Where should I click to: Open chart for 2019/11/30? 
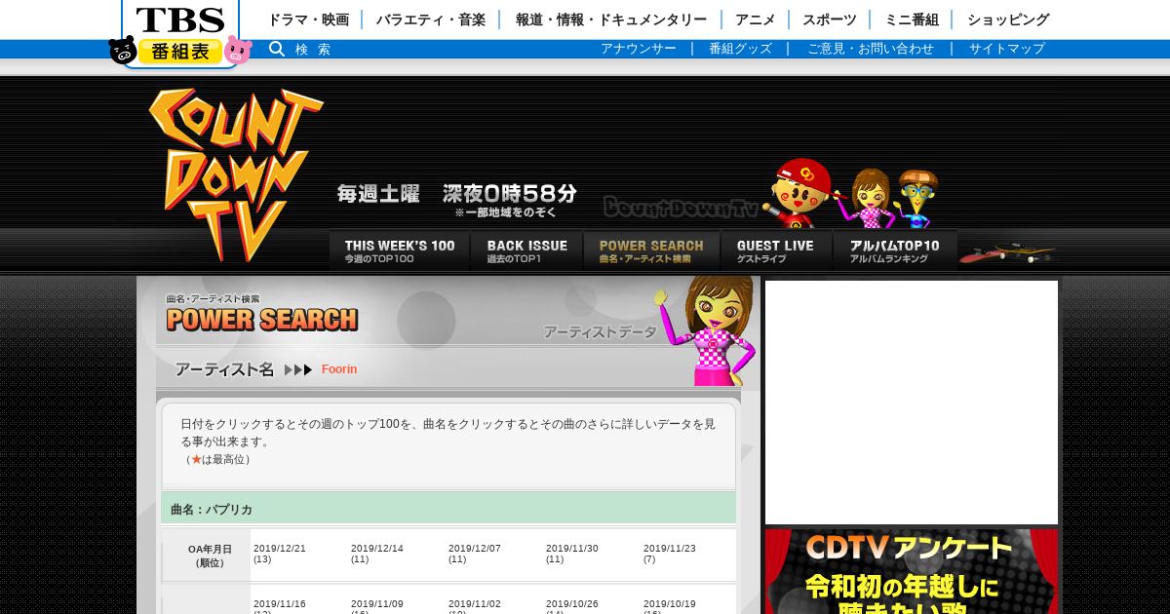tap(571, 549)
